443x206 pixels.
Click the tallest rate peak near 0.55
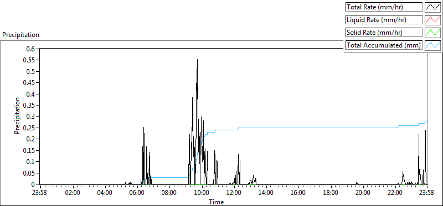197,60
